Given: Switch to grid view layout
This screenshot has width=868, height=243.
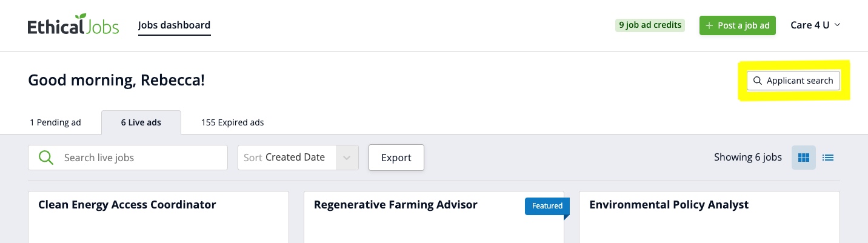Looking at the screenshot, I should pyautogui.click(x=804, y=158).
